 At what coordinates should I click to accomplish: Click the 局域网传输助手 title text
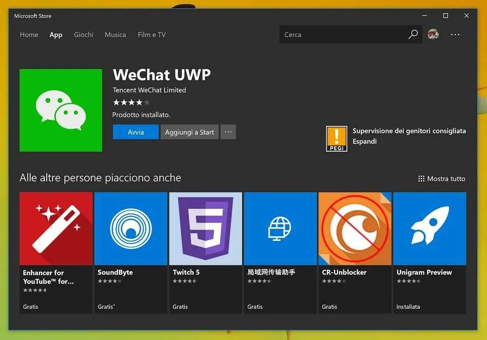click(x=271, y=272)
